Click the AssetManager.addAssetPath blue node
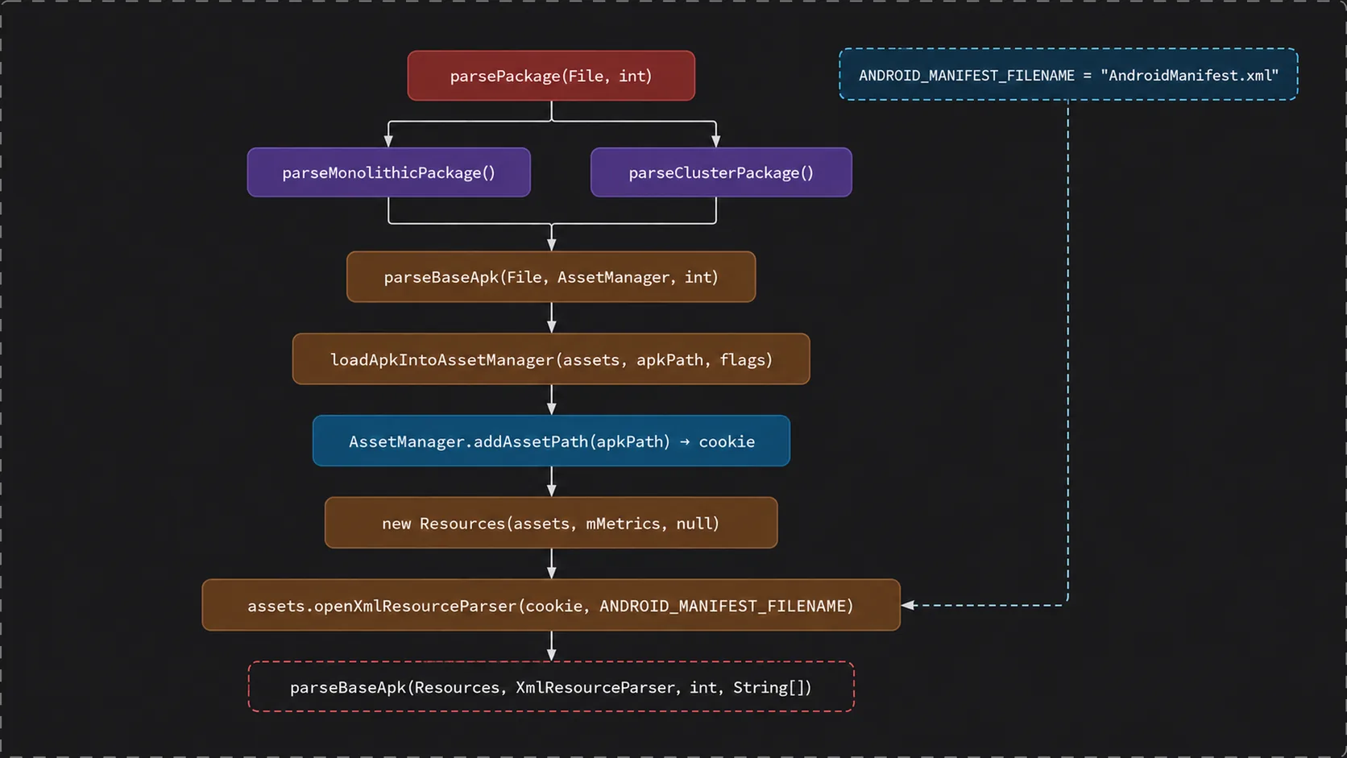 (551, 441)
